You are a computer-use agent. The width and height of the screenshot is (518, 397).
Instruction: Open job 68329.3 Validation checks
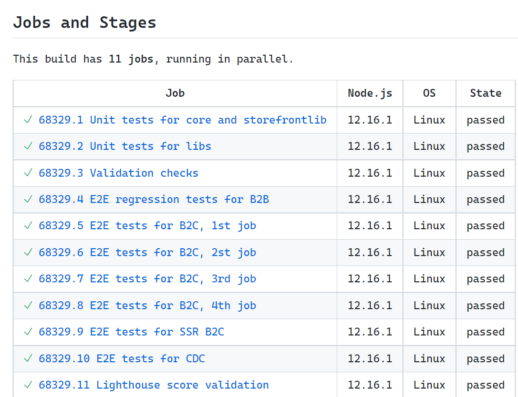point(118,173)
